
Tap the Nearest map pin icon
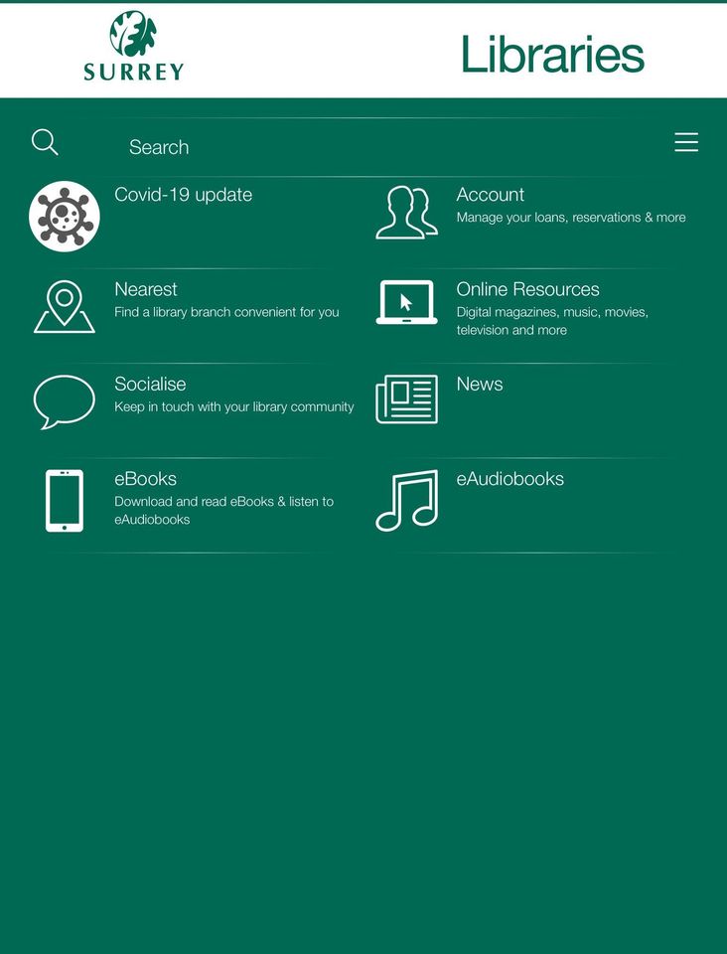pos(65,307)
